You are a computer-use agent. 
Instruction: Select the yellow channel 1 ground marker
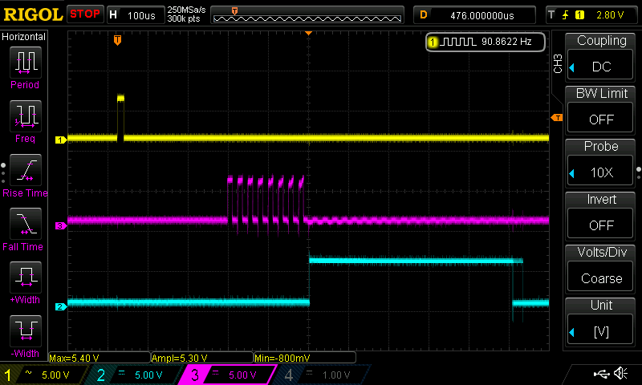[59, 140]
